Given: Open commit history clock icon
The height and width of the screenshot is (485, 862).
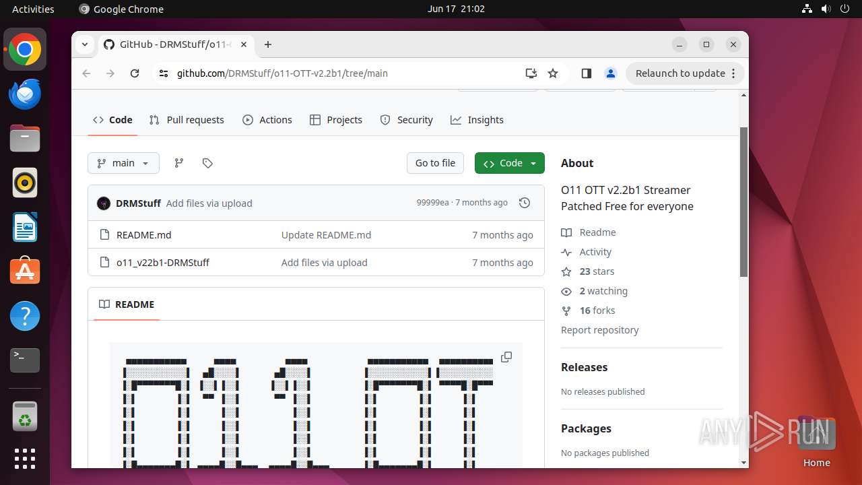Looking at the screenshot, I should [525, 203].
